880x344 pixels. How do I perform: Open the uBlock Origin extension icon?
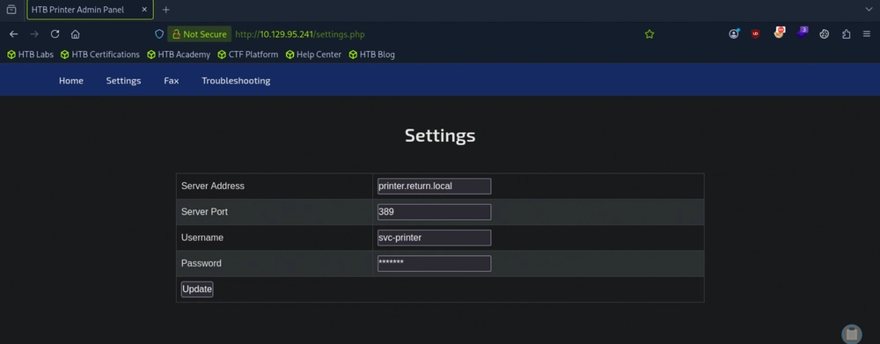point(755,34)
